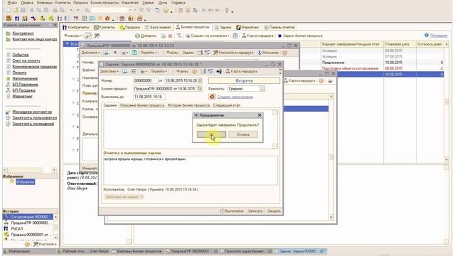This screenshot has height=256, width=455.
Task: Switch to the База знаний tab
Action: (158, 27)
